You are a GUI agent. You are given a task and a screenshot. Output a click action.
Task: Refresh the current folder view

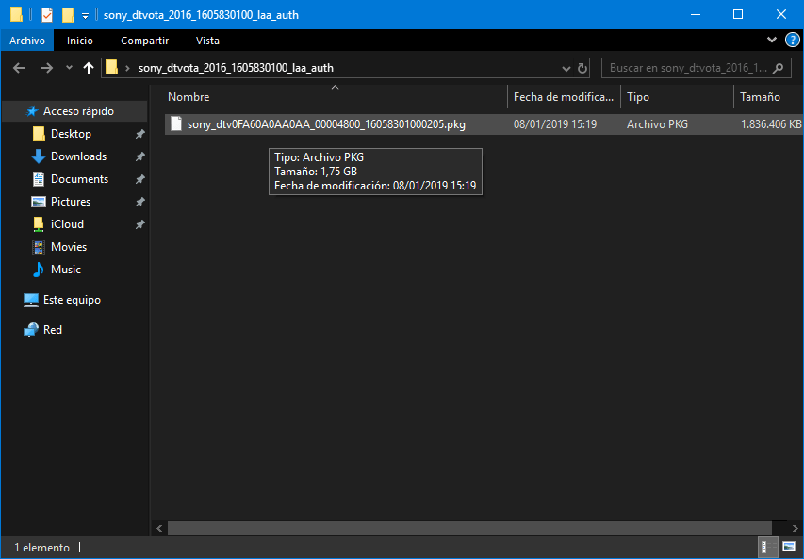(582, 68)
